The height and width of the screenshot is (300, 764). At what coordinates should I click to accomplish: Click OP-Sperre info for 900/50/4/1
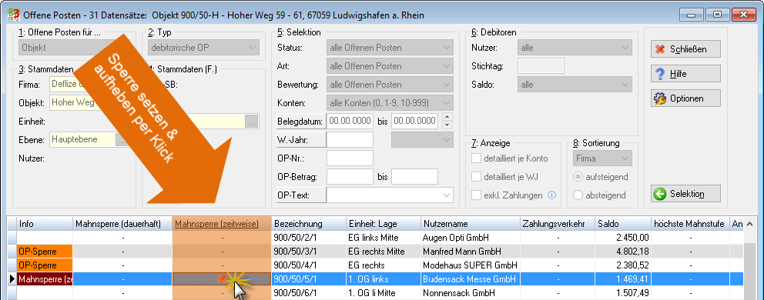(x=45, y=265)
